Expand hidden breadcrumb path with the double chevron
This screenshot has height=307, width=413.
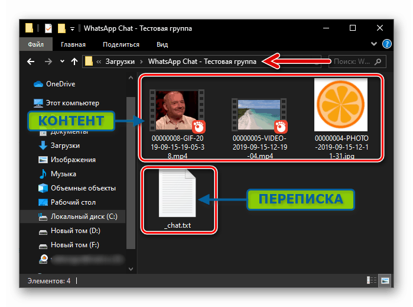click(99, 62)
